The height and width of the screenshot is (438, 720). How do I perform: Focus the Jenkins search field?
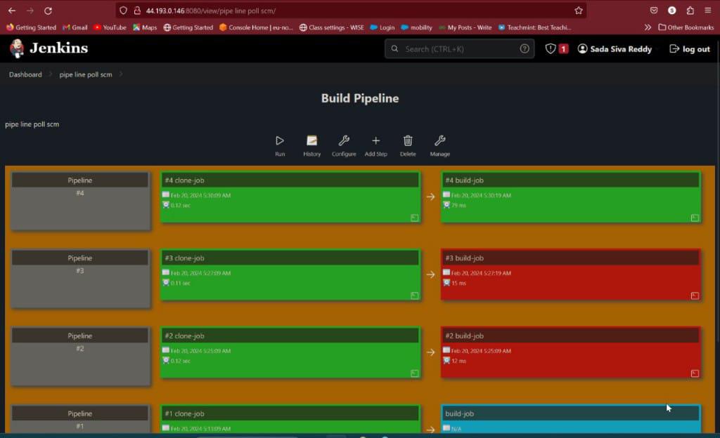click(x=459, y=48)
